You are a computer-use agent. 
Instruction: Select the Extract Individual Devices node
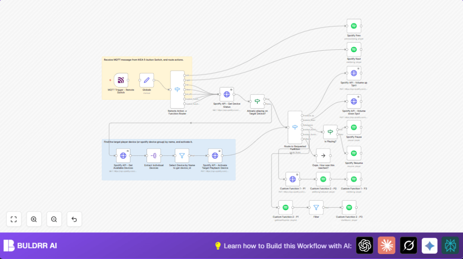[154, 155]
